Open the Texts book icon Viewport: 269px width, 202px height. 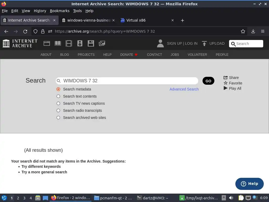point(58,43)
